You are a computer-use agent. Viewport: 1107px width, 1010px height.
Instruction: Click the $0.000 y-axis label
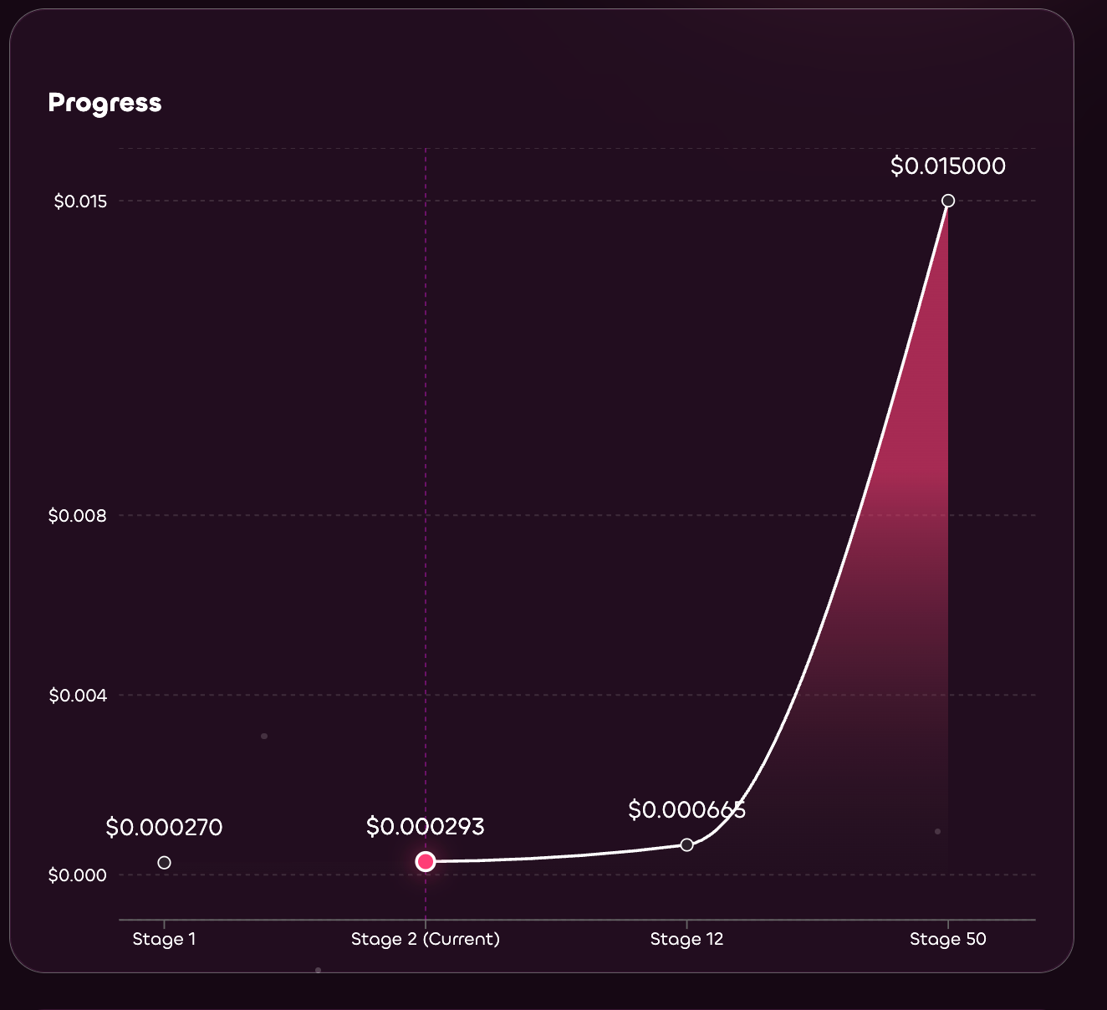[x=78, y=875]
